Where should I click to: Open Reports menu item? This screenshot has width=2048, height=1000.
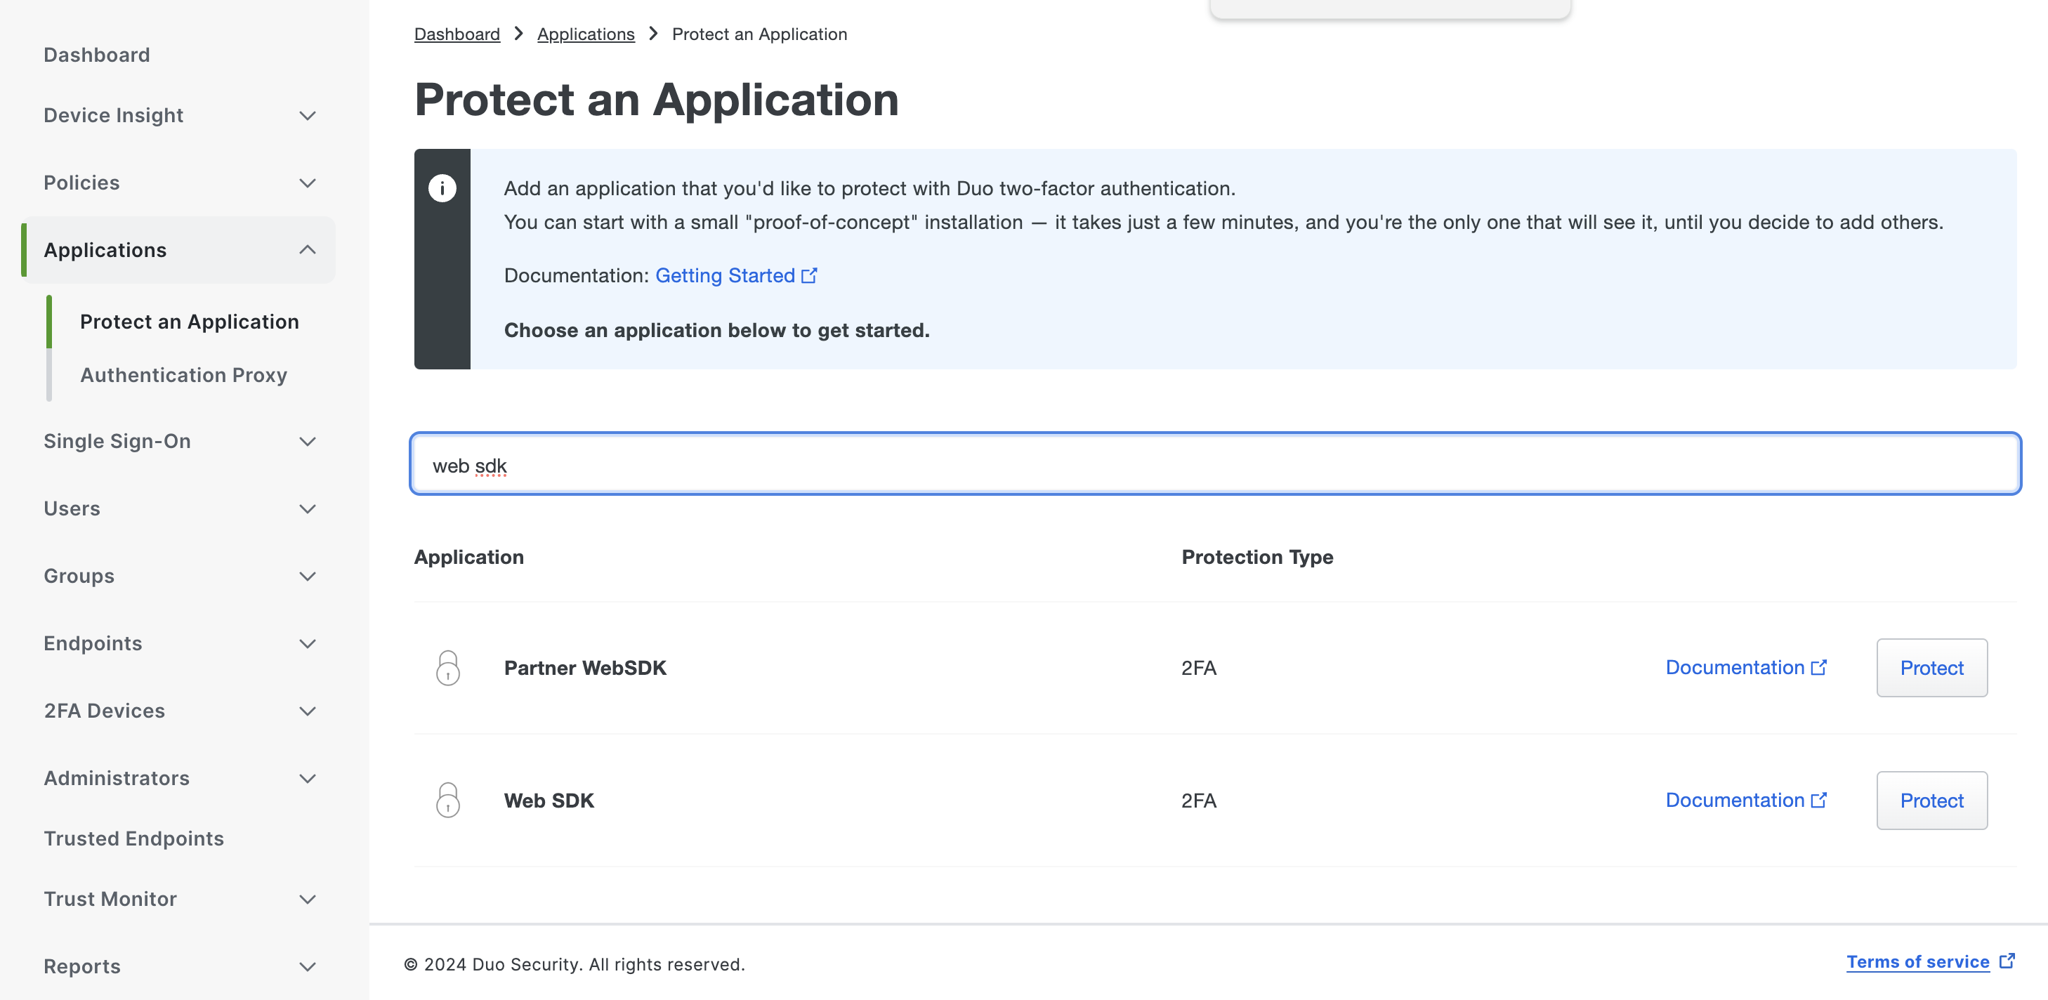83,966
